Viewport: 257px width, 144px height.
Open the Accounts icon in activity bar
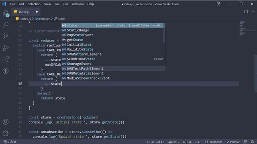pyautogui.click(x=6, y=122)
